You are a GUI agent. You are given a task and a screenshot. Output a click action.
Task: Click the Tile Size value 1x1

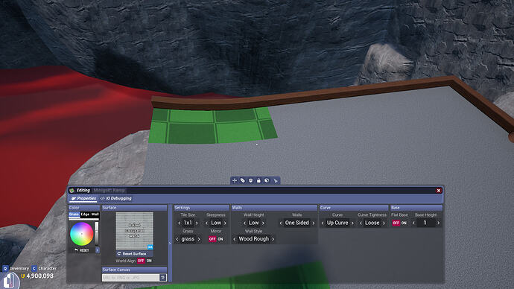(188, 223)
